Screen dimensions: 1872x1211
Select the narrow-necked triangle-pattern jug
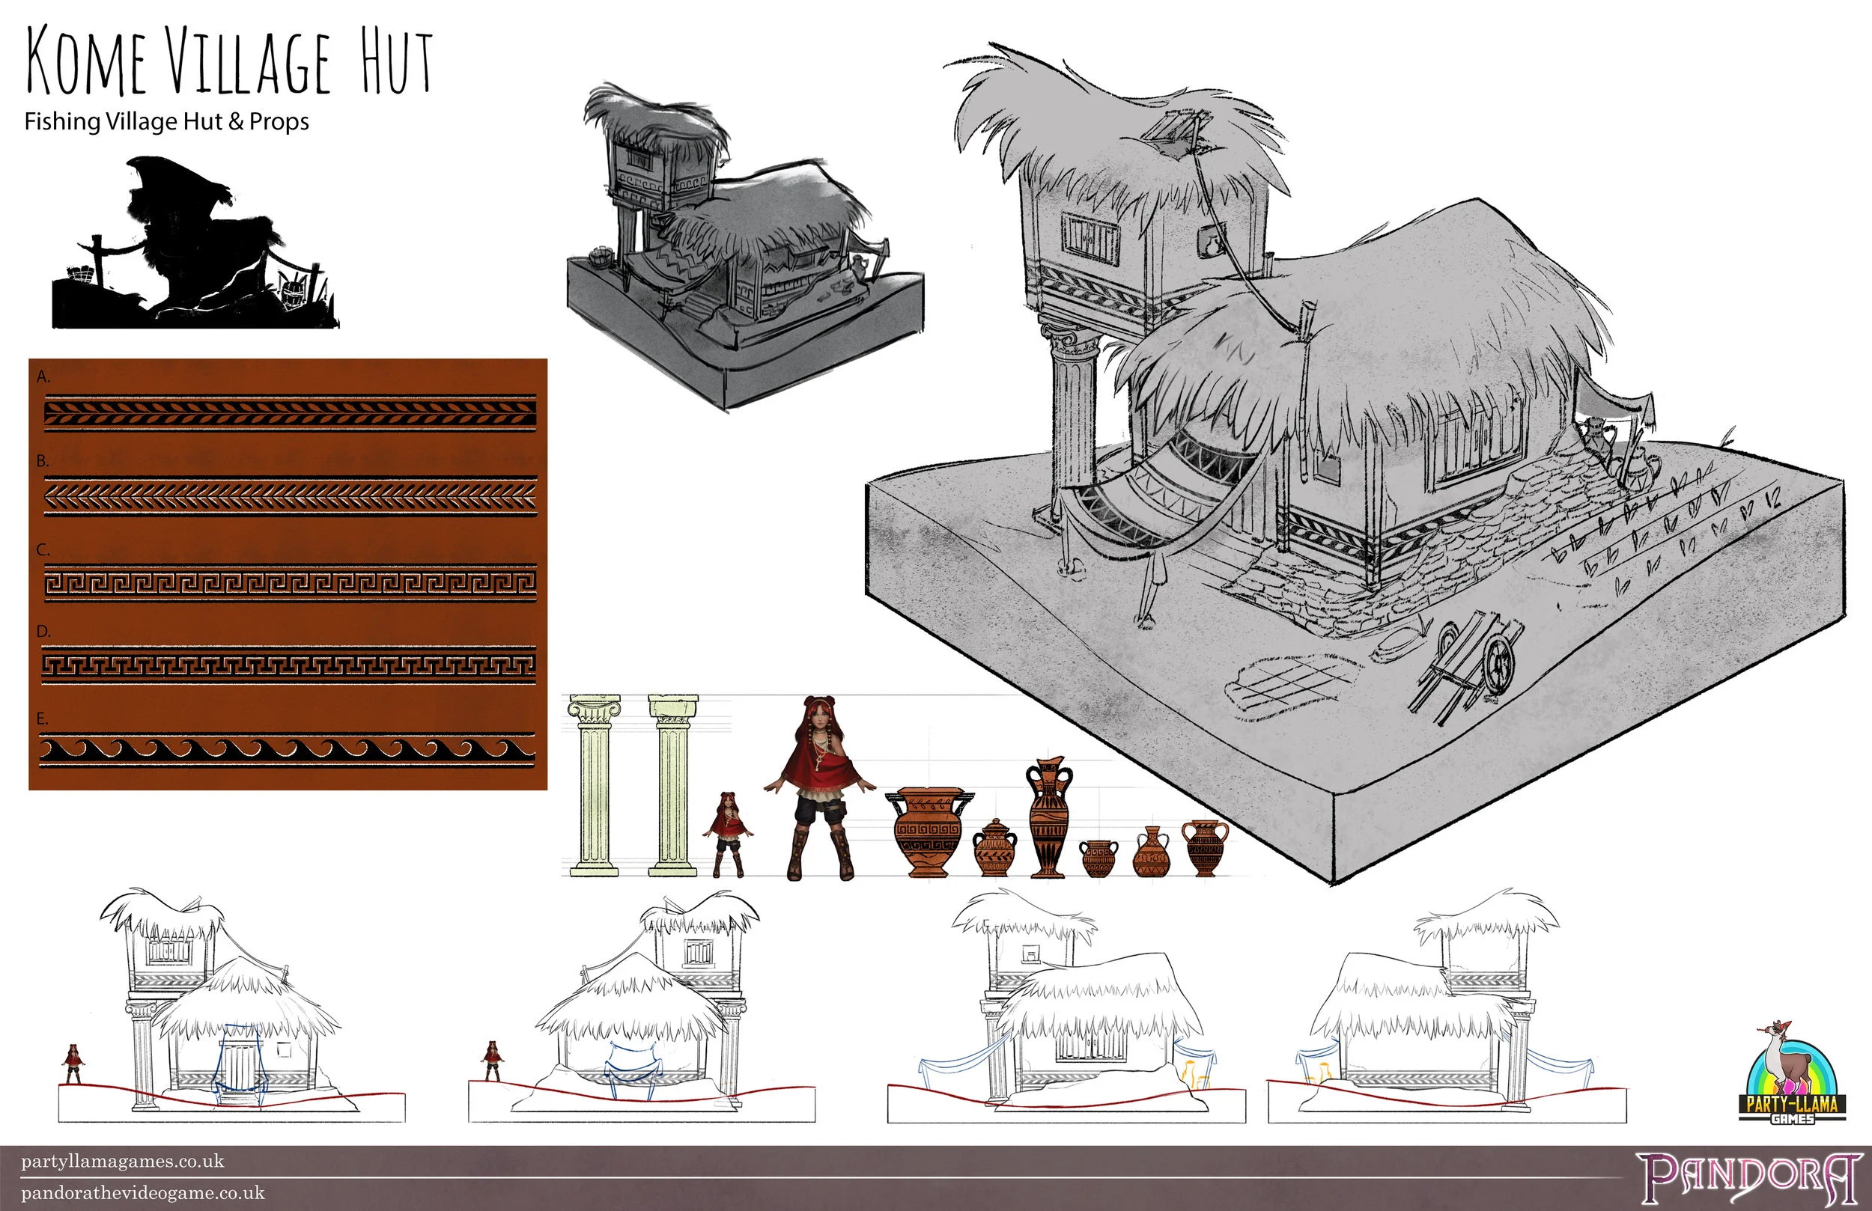pos(1151,852)
